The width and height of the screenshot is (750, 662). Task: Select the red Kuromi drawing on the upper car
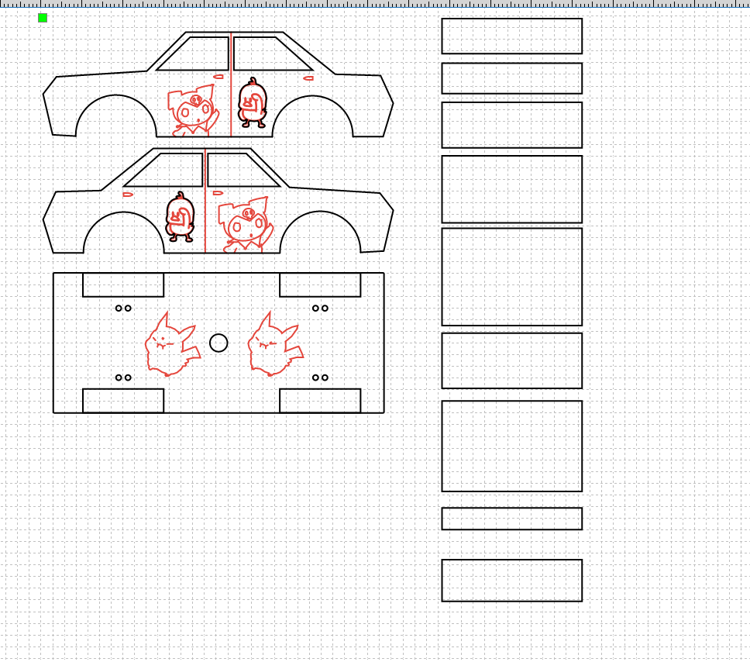(193, 111)
